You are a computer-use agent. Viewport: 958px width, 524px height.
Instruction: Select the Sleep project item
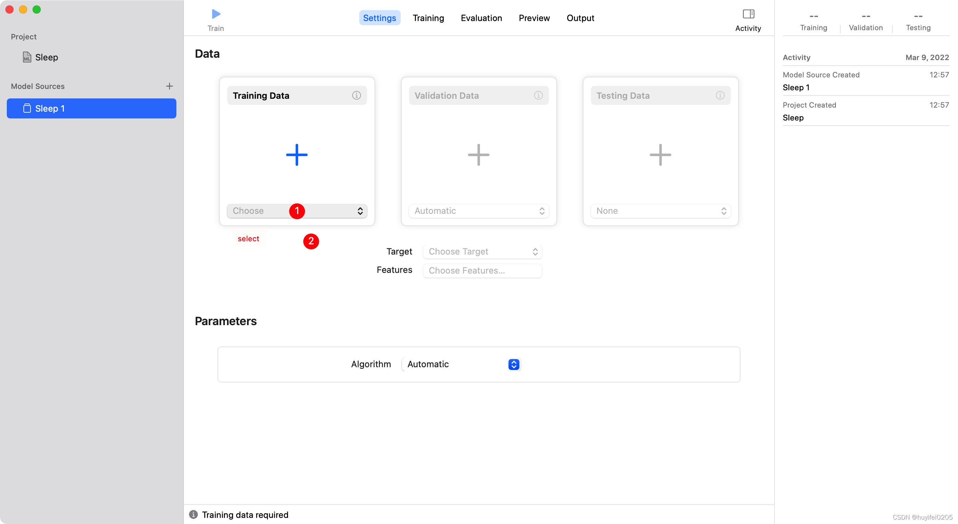46,57
